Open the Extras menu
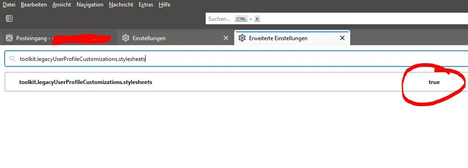 pyautogui.click(x=146, y=5)
